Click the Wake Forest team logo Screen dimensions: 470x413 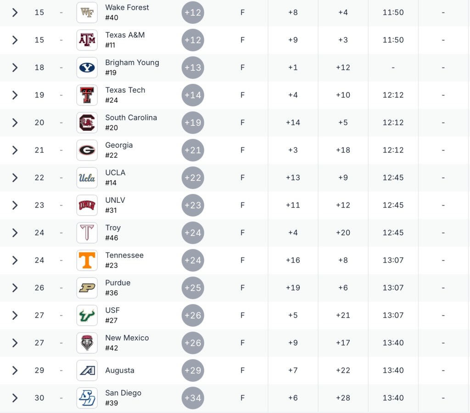[x=87, y=12]
